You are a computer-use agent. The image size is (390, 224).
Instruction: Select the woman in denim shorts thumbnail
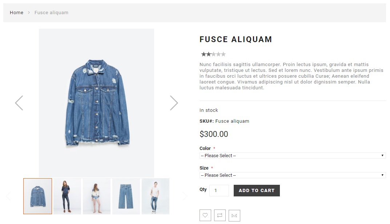[x=97, y=196]
